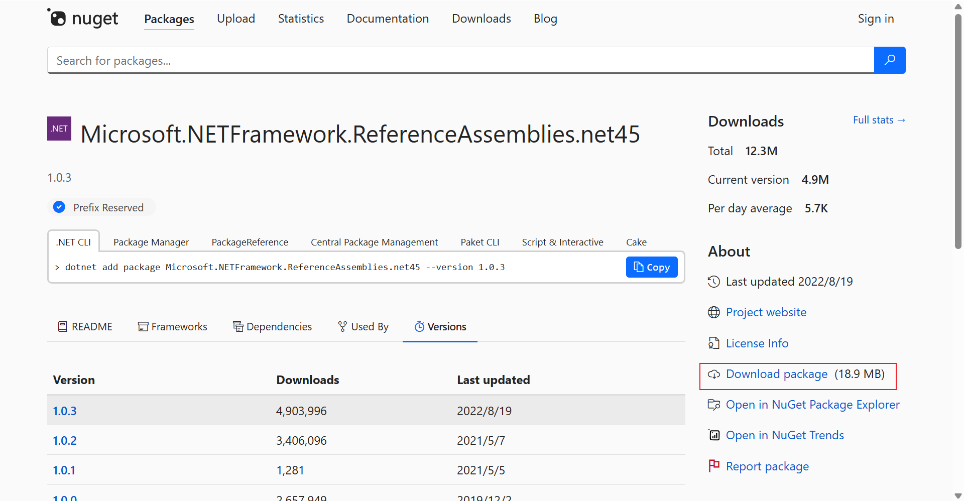Image resolution: width=964 pixels, height=501 pixels.
Task: Click the search magnifier icon
Action: tap(890, 60)
